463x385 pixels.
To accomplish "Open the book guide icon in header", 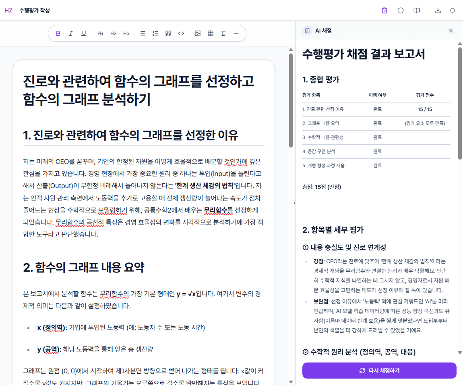I will pos(417,10).
